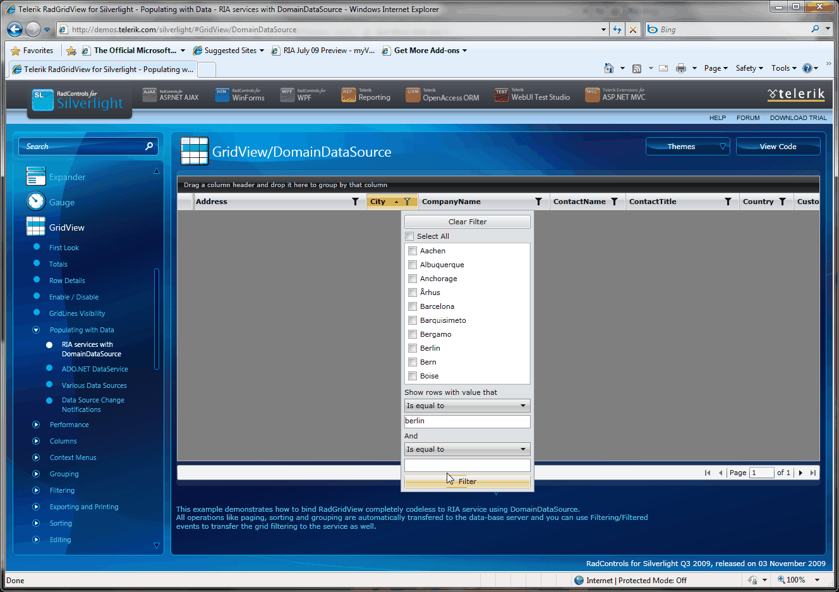Image resolution: width=839 pixels, height=592 pixels.
Task: Go to the last page of the grid
Action: [813, 473]
